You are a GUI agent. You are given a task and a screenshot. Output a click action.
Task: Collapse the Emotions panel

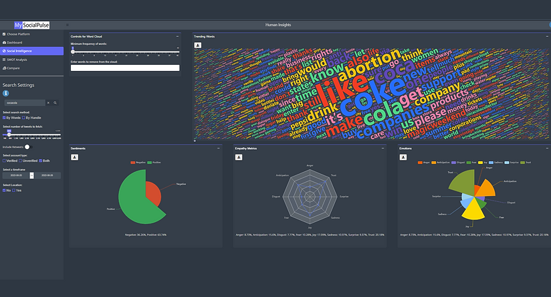click(547, 148)
